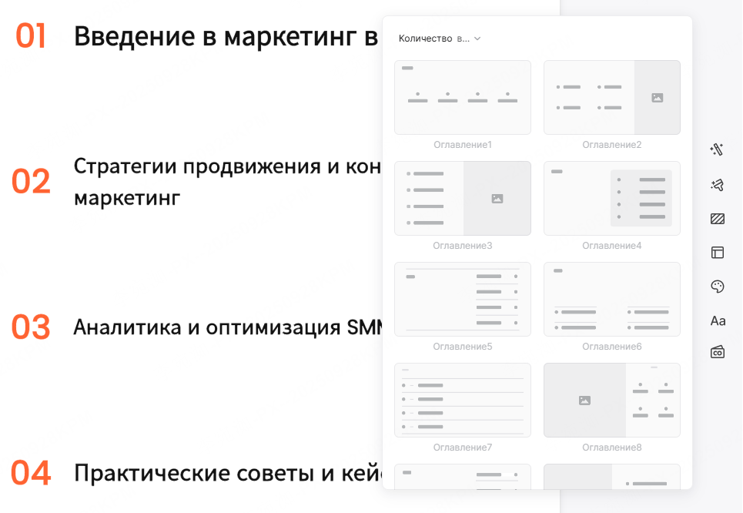Open the background texture settings icon
Image resolution: width=743 pixels, height=513 pixels.
coord(717,219)
